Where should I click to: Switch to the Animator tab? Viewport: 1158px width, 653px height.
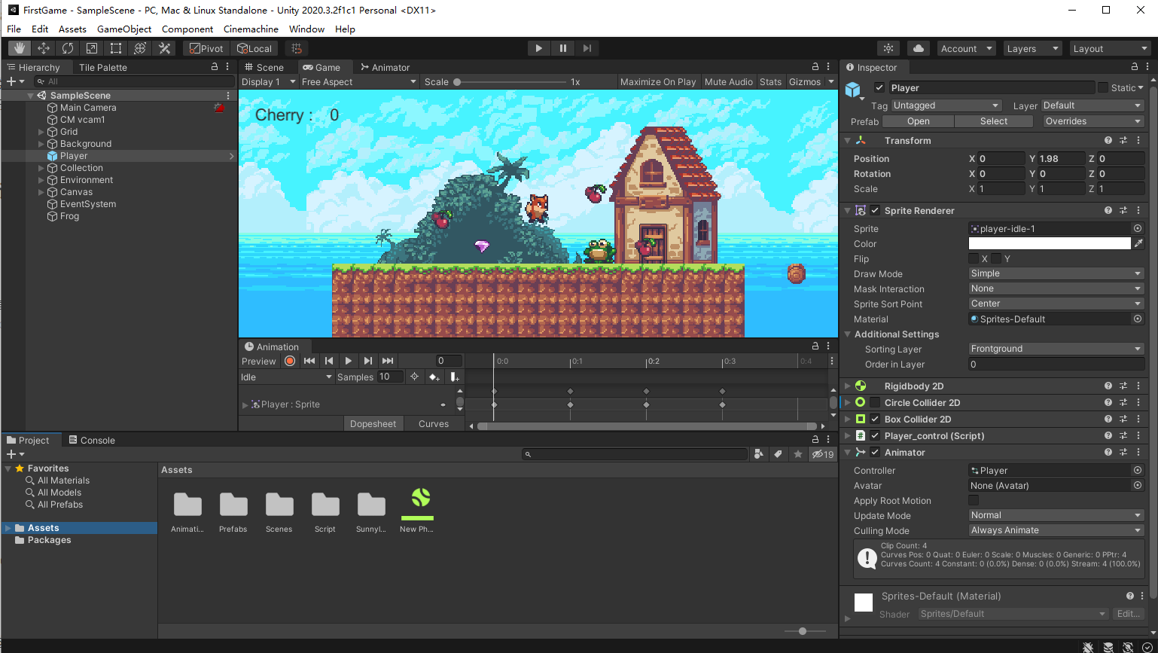coord(385,67)
